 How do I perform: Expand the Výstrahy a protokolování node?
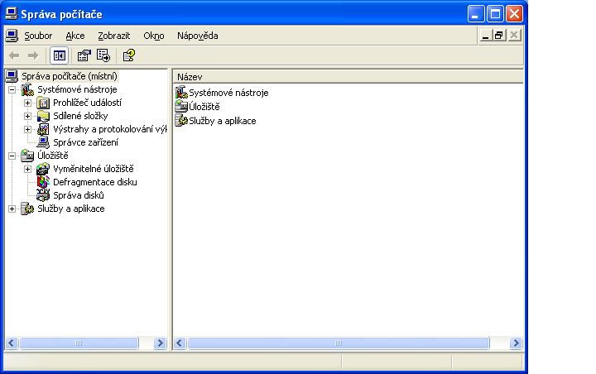point(28,129)
